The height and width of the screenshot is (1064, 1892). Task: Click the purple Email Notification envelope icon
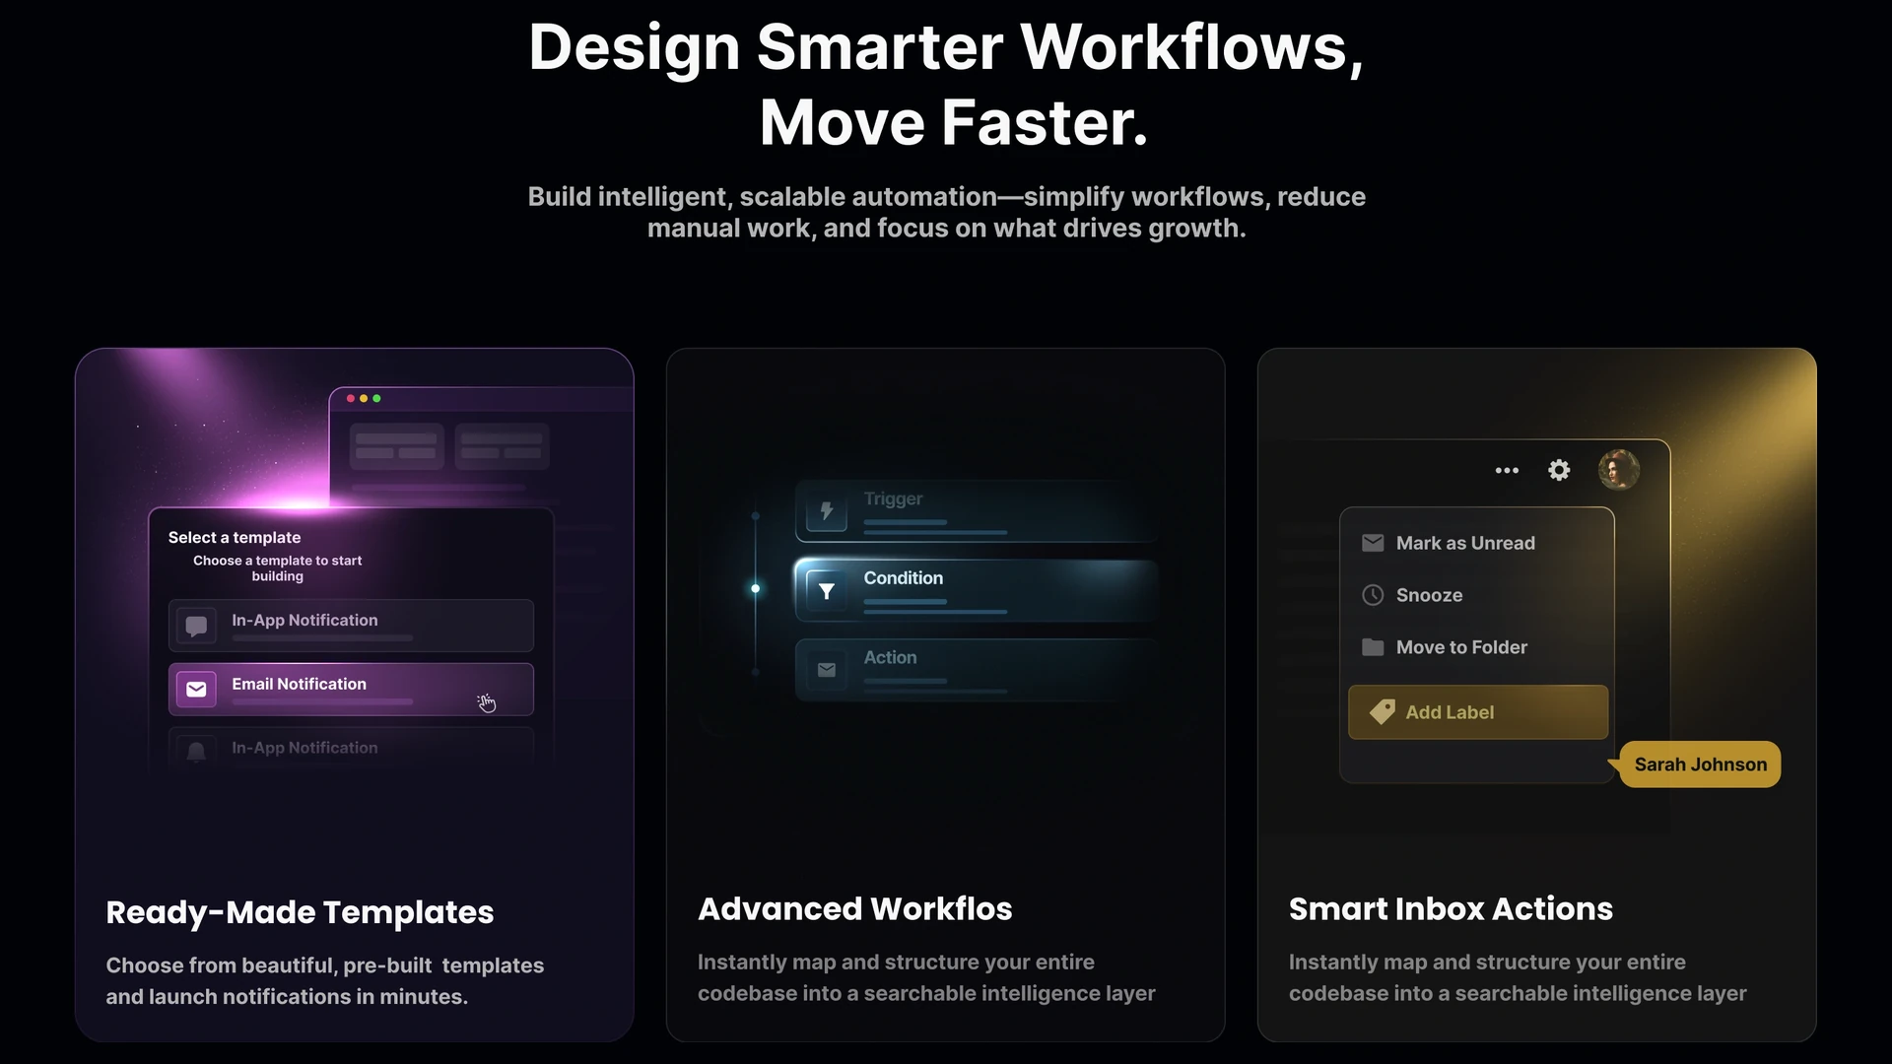(196, 689)
